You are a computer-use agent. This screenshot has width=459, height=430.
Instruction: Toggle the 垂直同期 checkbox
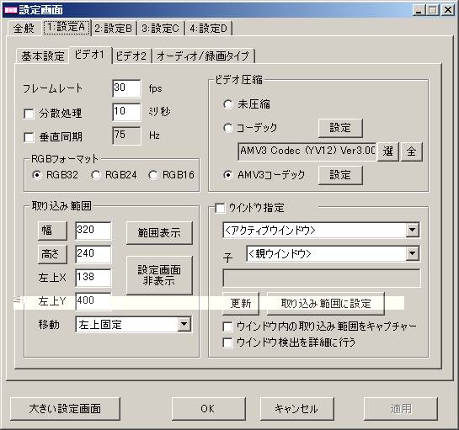click(29, 137)
